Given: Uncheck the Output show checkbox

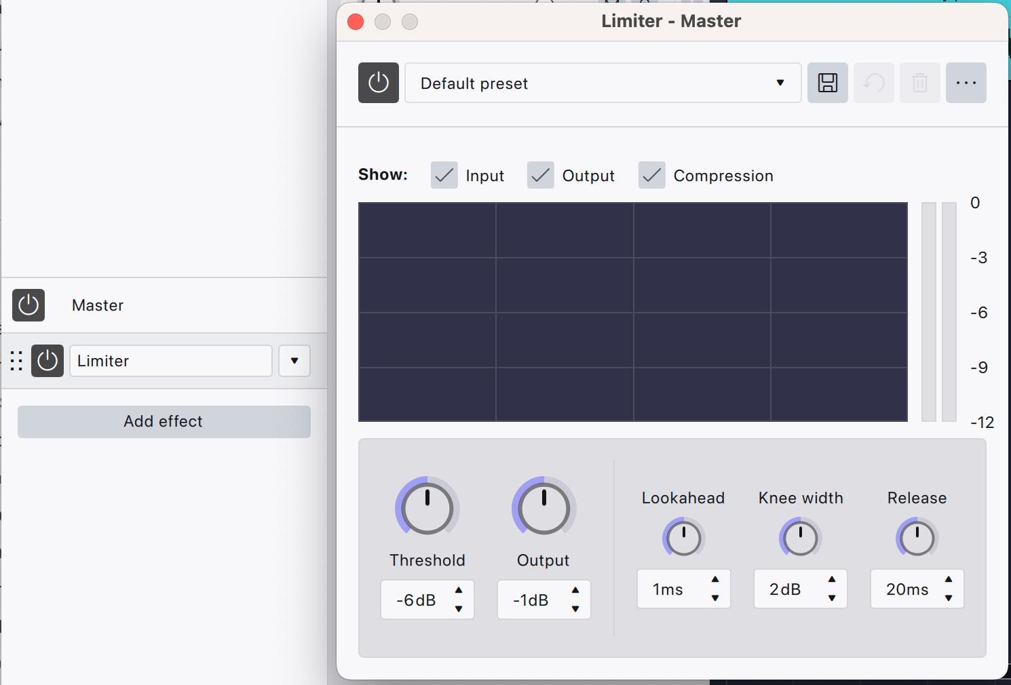Looking at the screenshot, I should click(x=541, y=175).
